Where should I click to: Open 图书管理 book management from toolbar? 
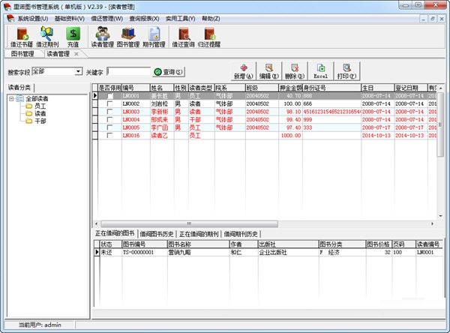129,36
